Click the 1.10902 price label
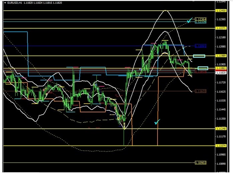This screenshot has height=175, width=233. pos(200,163)
